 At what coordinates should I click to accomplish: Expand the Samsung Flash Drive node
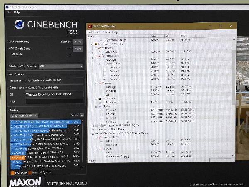pyautogui.click(x=93, y=130)
